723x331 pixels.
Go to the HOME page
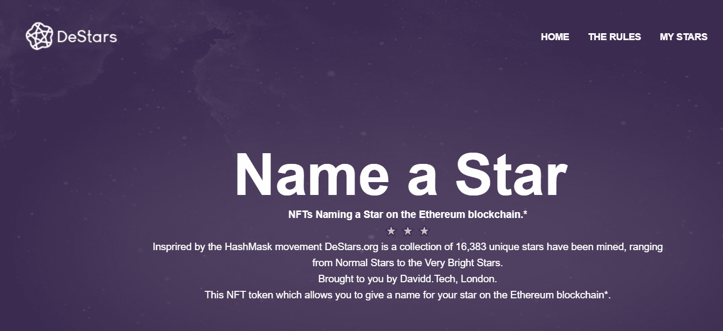point(555,37)
